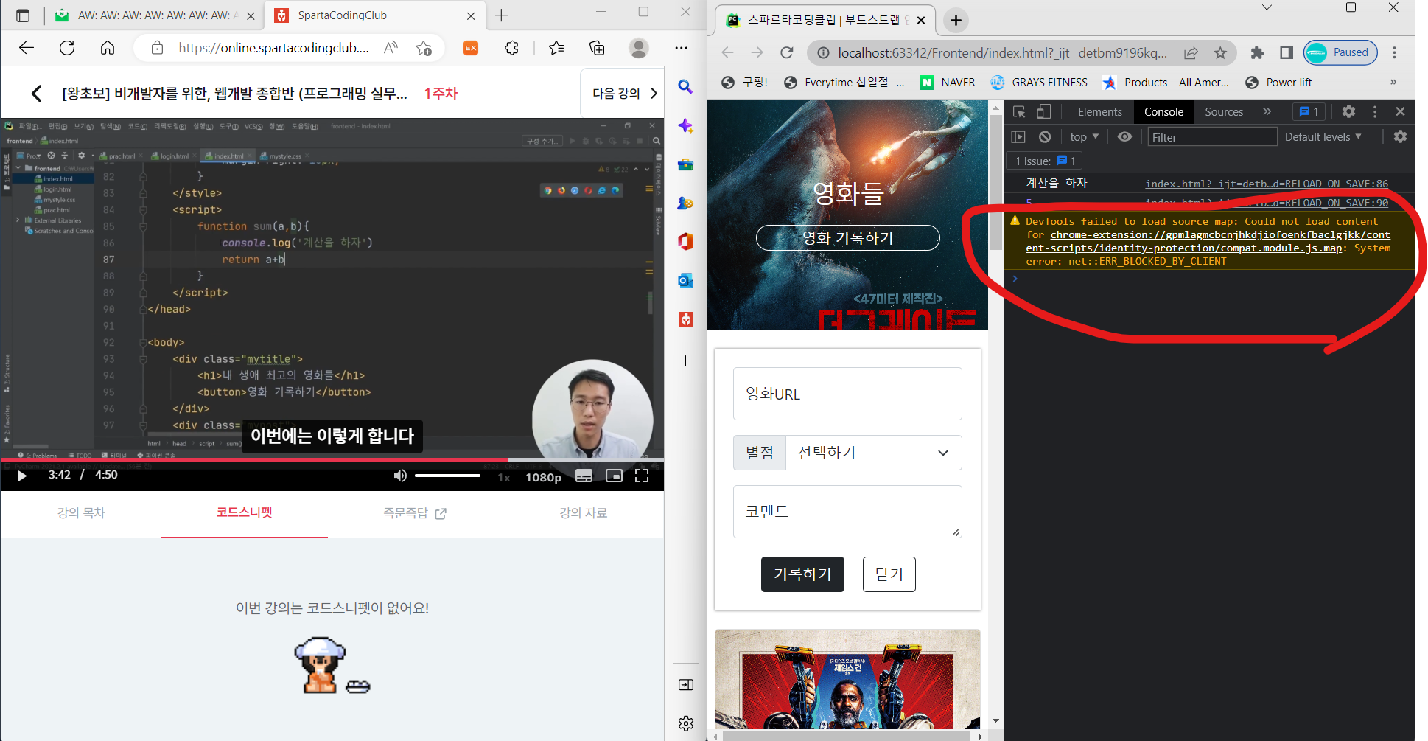Show more DevTools tabs
Image resolution: width=1428 pixels, height=741 pixels.
[x=1267, y=111]
